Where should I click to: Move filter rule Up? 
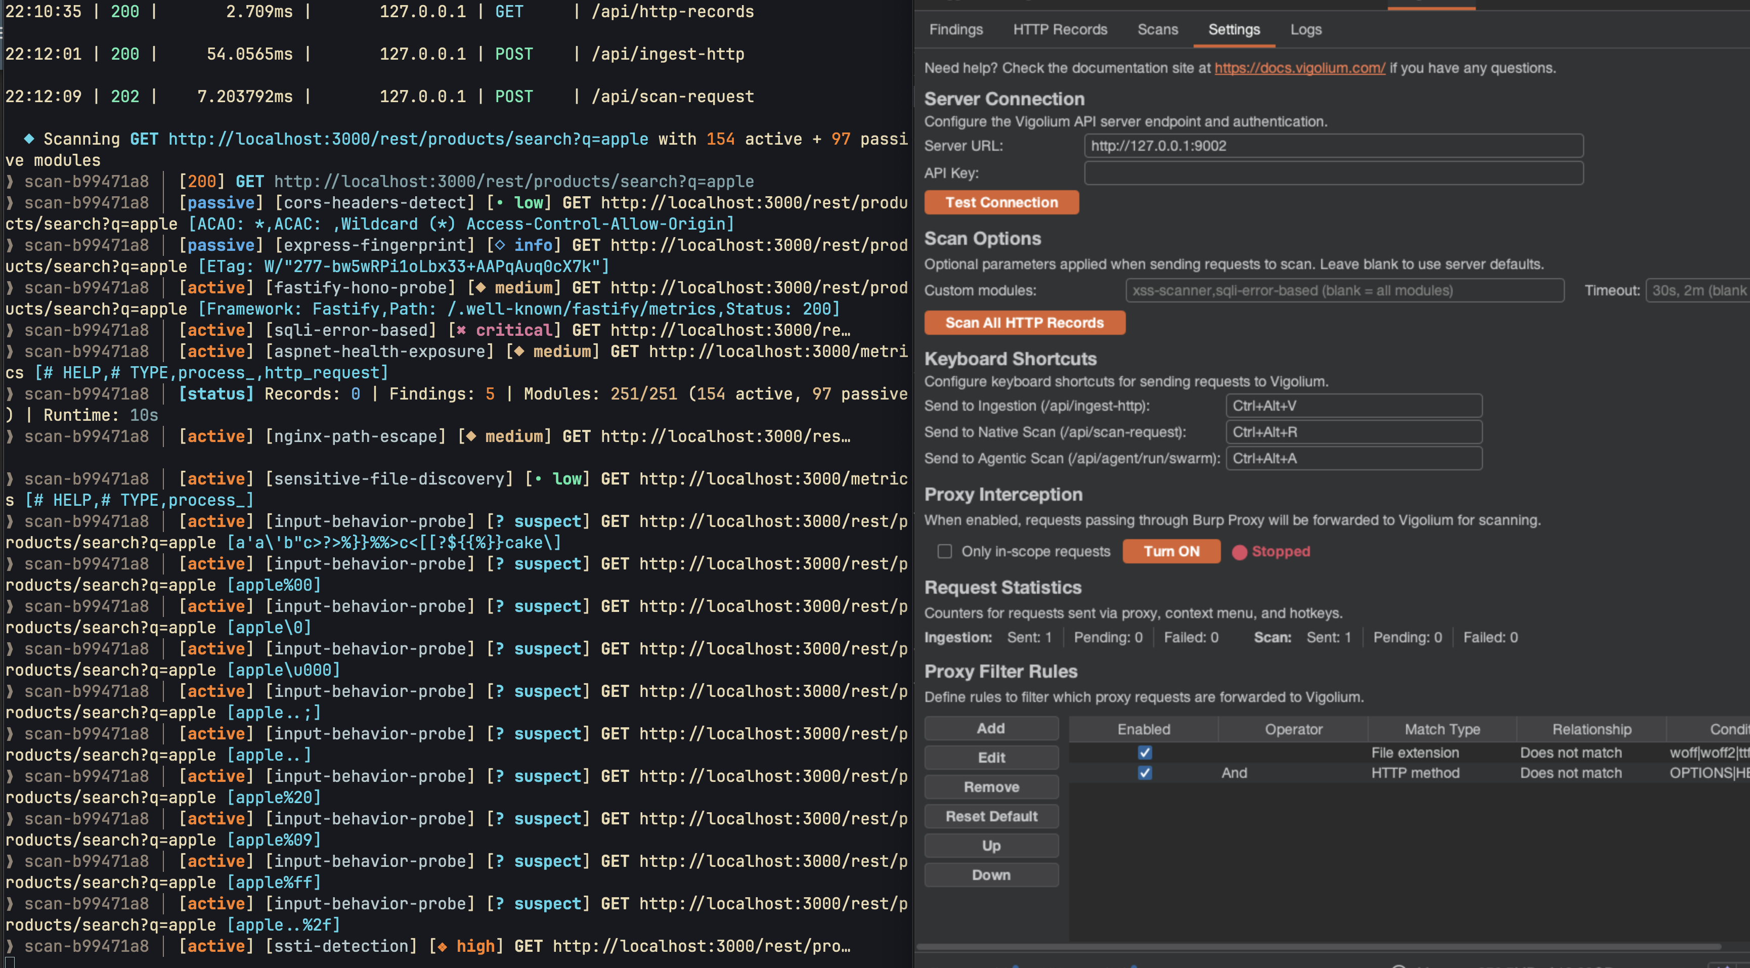pyautogui.click(x=991, y=846)
